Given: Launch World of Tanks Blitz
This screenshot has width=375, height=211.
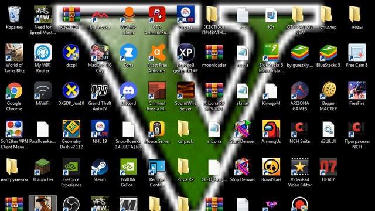Looking at the screenshot, I should pyautogui.click(x=14, y=53).
